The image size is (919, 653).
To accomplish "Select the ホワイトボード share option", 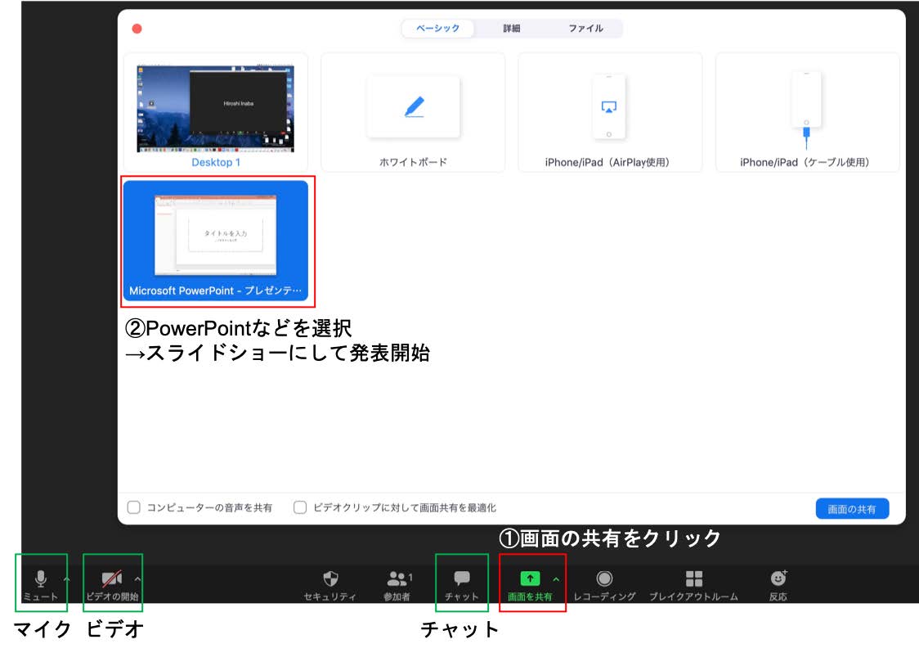I will (x=413, y=113).
